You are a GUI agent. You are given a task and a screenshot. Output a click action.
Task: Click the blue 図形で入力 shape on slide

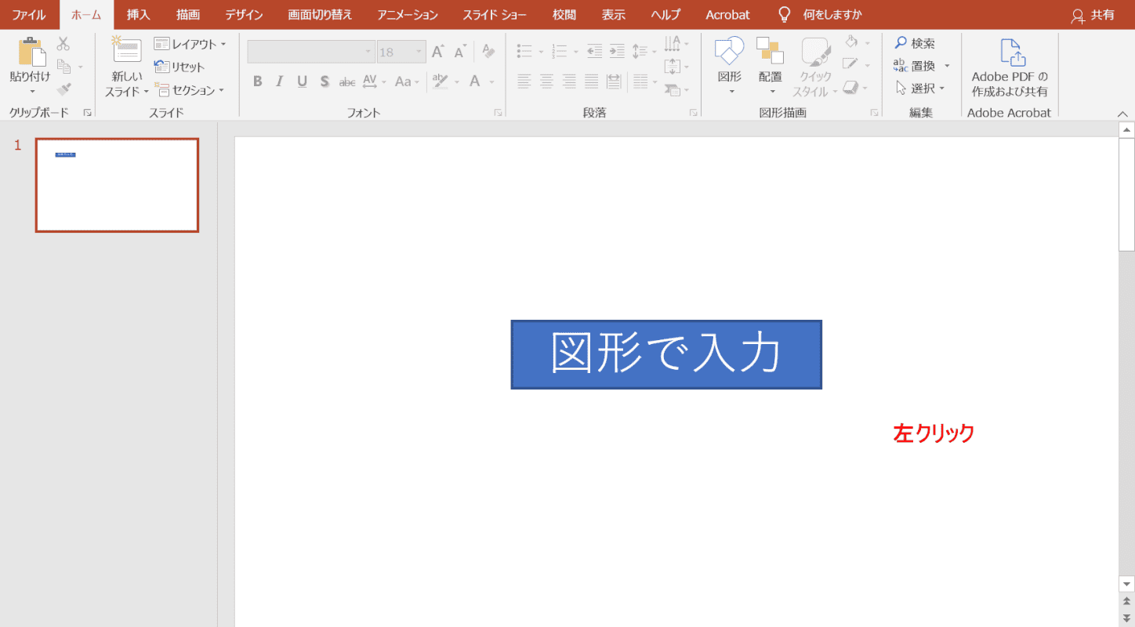(x=666, y=354)
